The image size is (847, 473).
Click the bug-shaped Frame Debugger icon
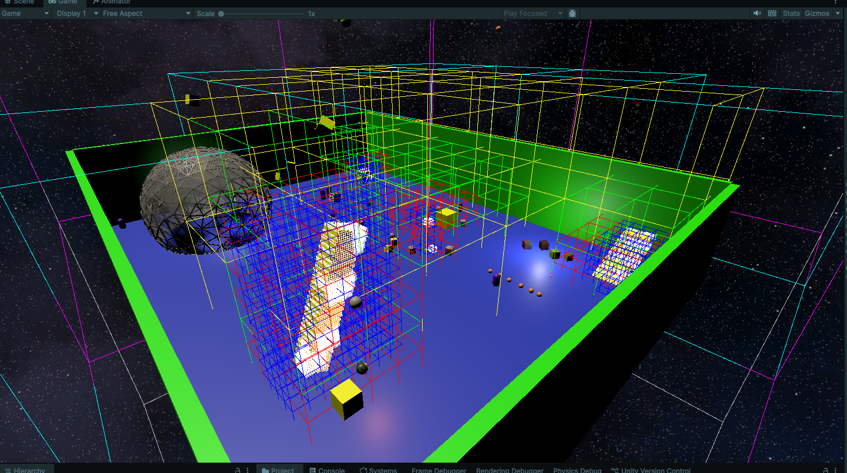(572, 13)
